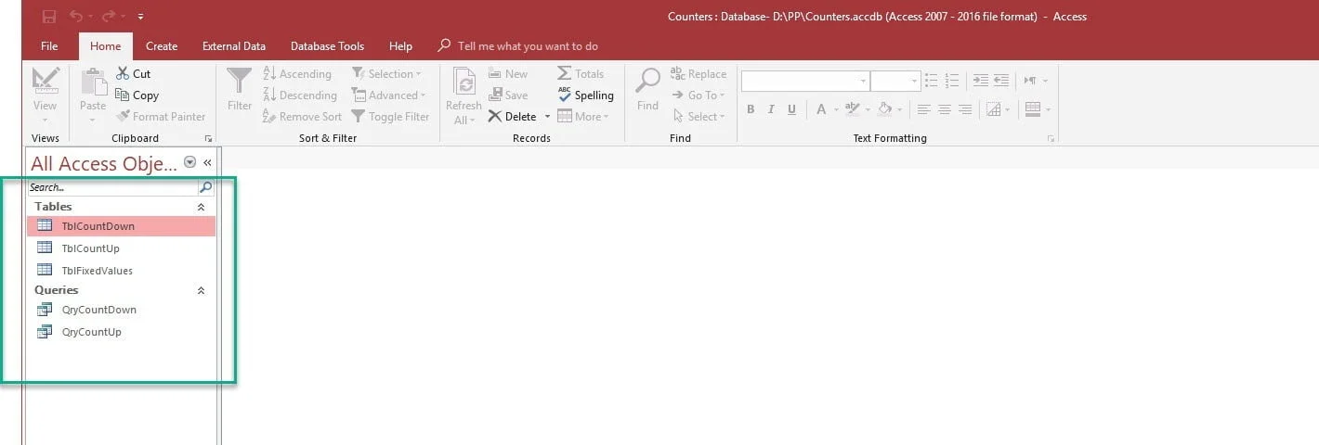Click the Replace button
The width and height of the screenshot is (1319, 445).
[x=699, y=73]
